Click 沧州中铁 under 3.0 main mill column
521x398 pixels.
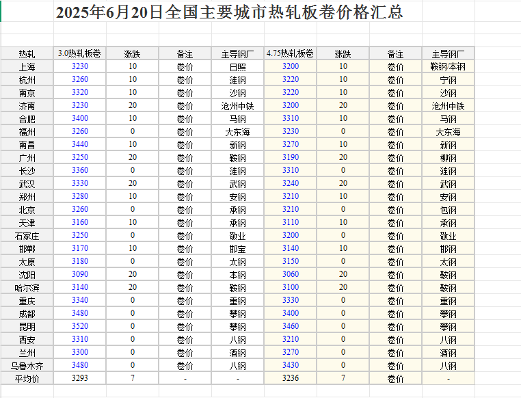pos(237,105)
